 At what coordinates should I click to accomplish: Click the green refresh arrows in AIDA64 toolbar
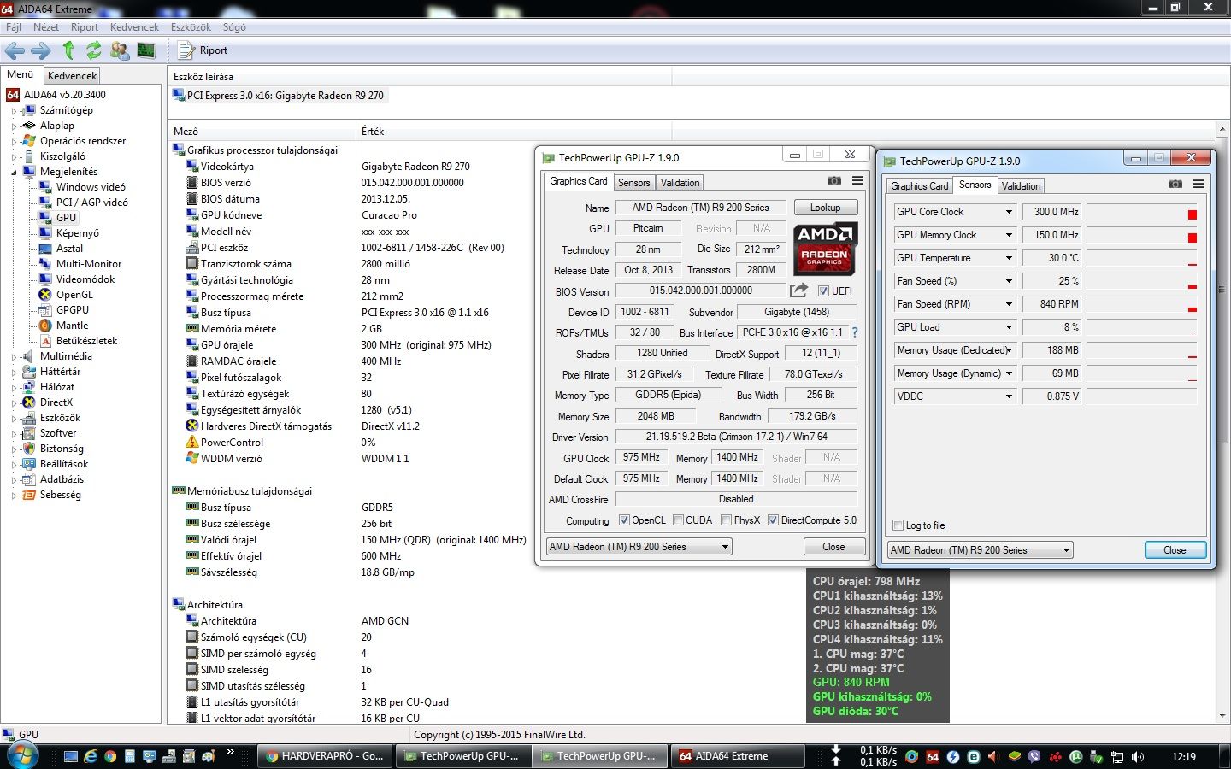click(x=94, y=50)
